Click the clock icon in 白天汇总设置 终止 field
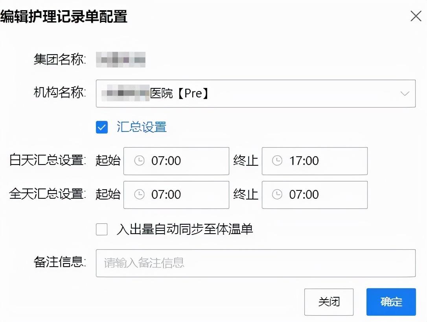The image size is (427, 322). [277, 161]
